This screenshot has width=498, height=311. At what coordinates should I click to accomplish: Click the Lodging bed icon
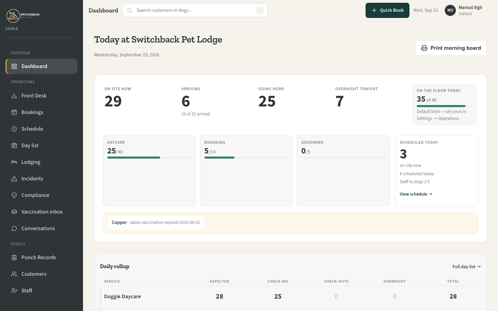14,162
